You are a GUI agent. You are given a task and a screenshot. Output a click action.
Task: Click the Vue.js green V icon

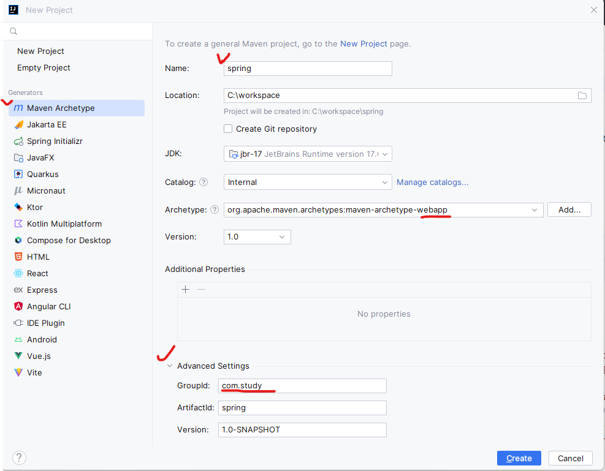[18, 356]
